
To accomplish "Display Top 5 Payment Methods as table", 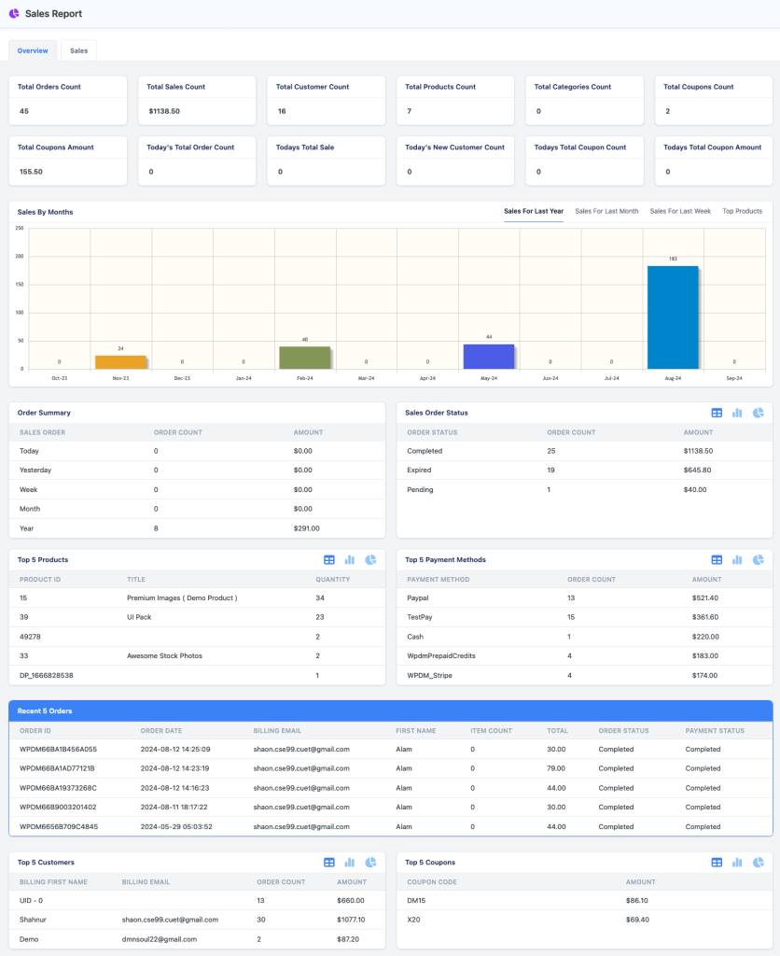I will (717, 560).
